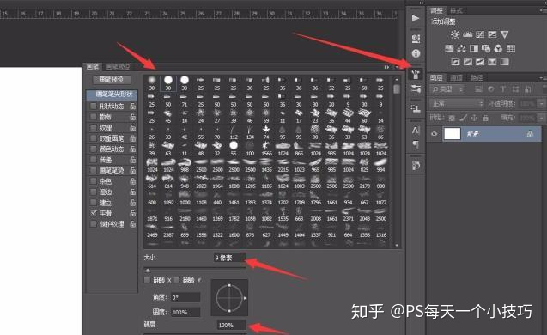
Task: Click the 圆度 field showing 100%
Action: (x=185, y=312)
